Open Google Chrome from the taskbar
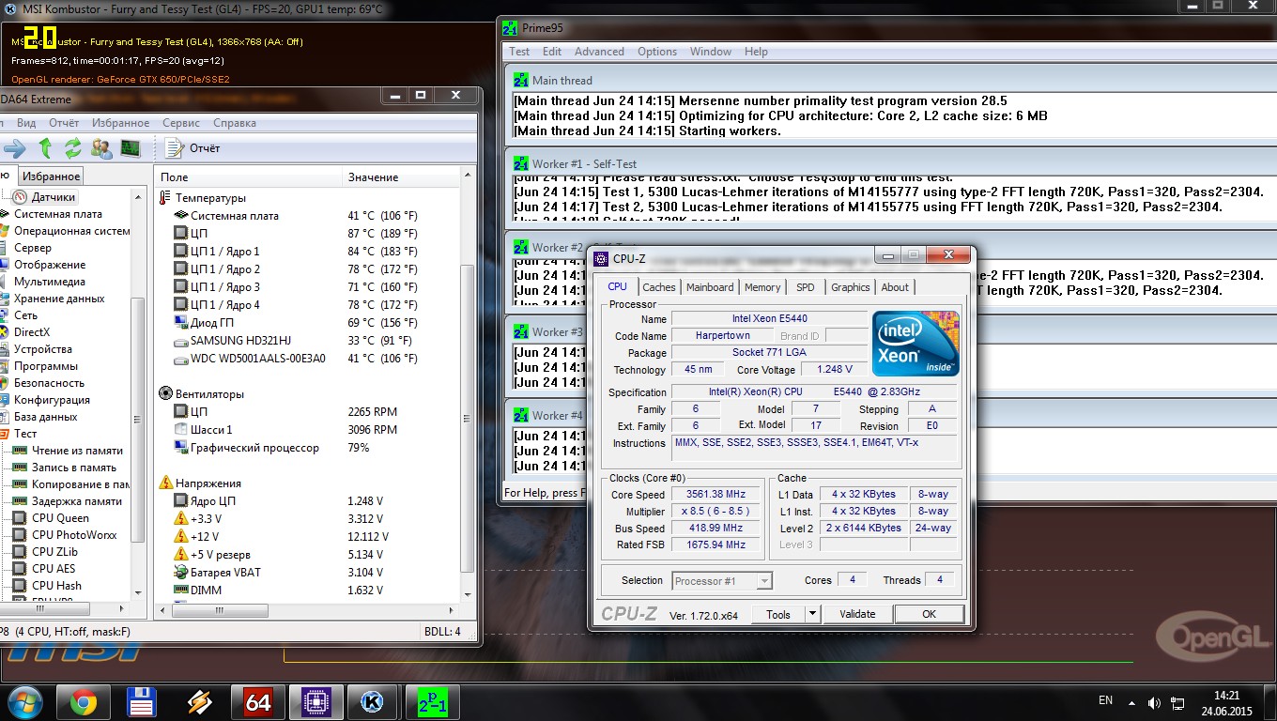This screenshot has height=721, width=1277. (x=83, y=701)
